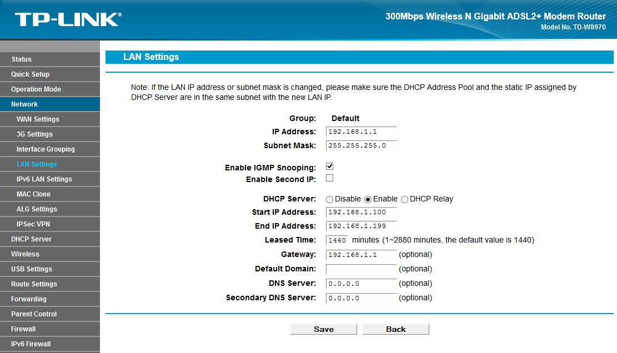Open Forwarding menu
The height and width of the screenshot is (353, 617).
tap(50, 299)
